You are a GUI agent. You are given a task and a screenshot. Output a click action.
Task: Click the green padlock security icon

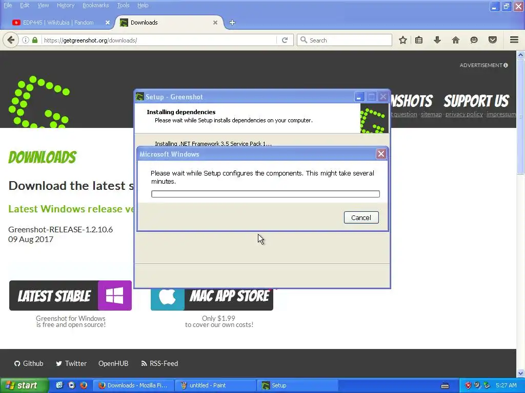coord(35,40)
